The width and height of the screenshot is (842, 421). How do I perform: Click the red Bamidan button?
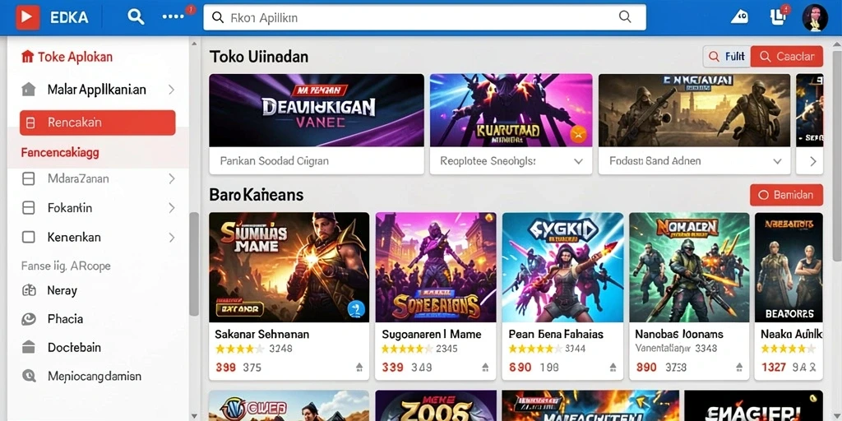[x=786, y=195]
